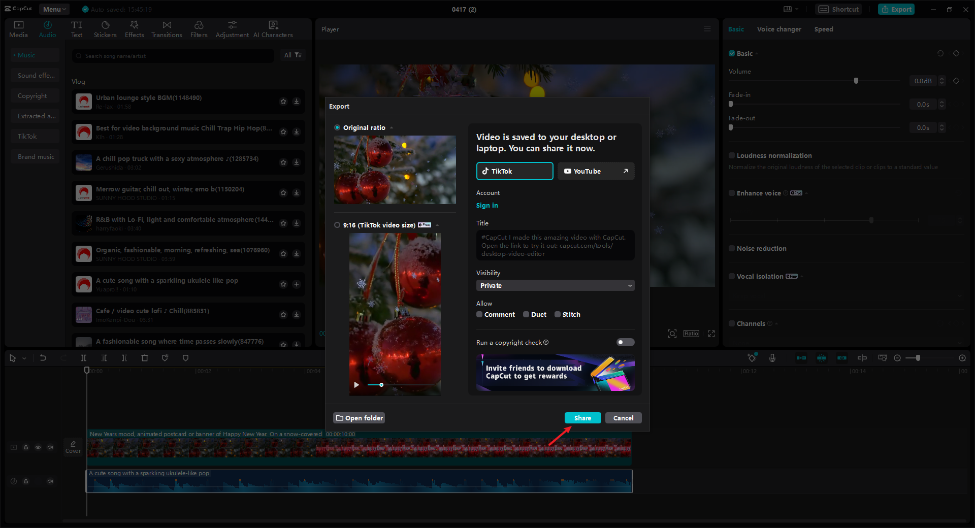This screenshot has width=975, height=528.
Task: Favorite the Merrow guitar track star
Action: [283, 193]
